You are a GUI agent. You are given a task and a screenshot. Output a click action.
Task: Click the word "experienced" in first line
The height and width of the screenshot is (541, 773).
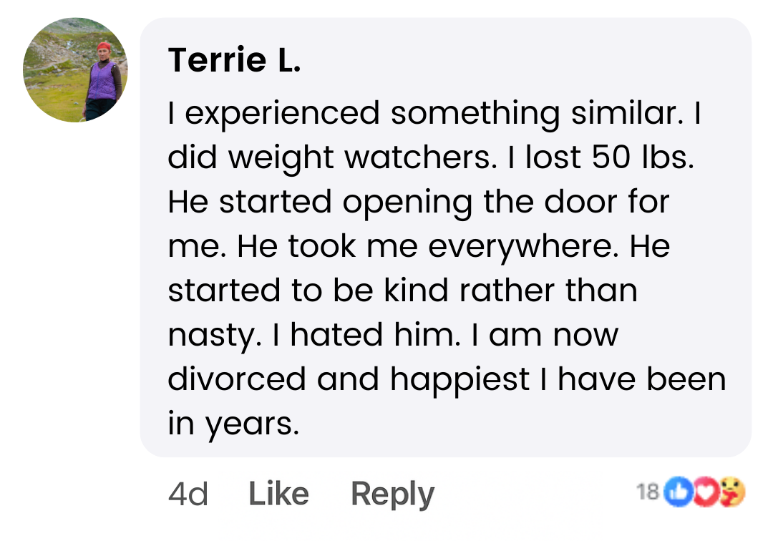tap(283, 114)
